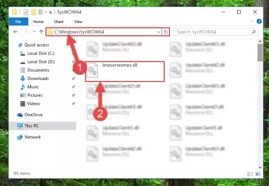This screenshot has height=186, width=269.
Task: Open the Share ribbon tab
Action: point(59,22)
